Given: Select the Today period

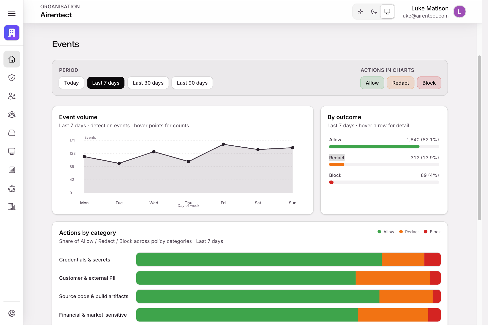Looking at the screenshot, I should 71,83.
